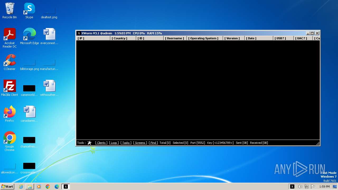Sort by the Version column header

pyautogui.click(x=234, y=38)
